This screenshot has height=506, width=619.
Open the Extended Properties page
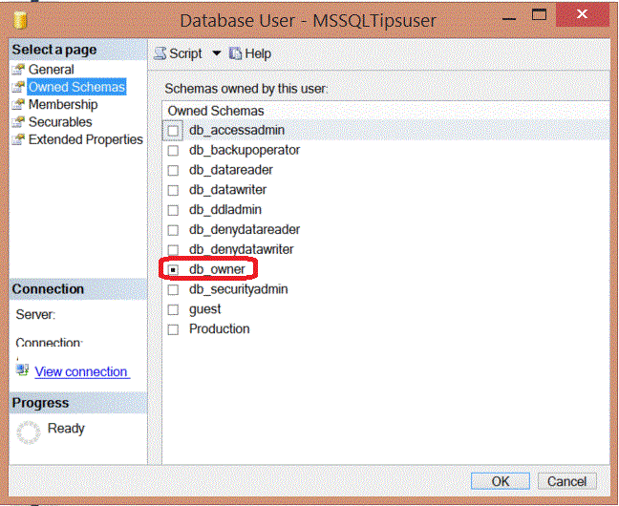(x=85, y=139)
